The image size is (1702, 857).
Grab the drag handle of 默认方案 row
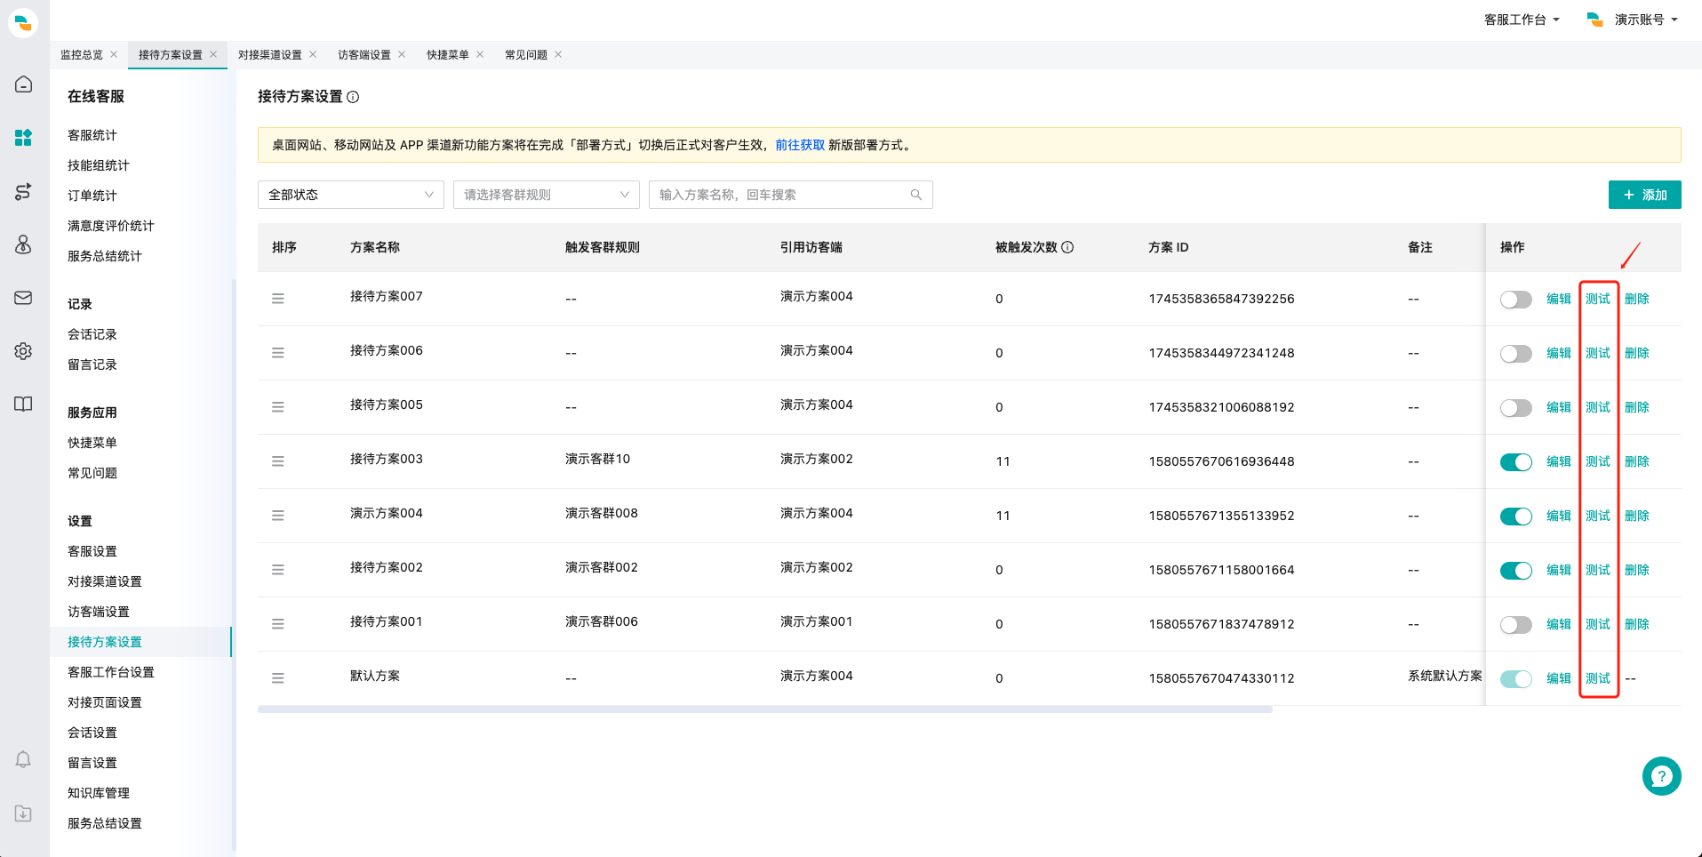click(x=278, y=678)
